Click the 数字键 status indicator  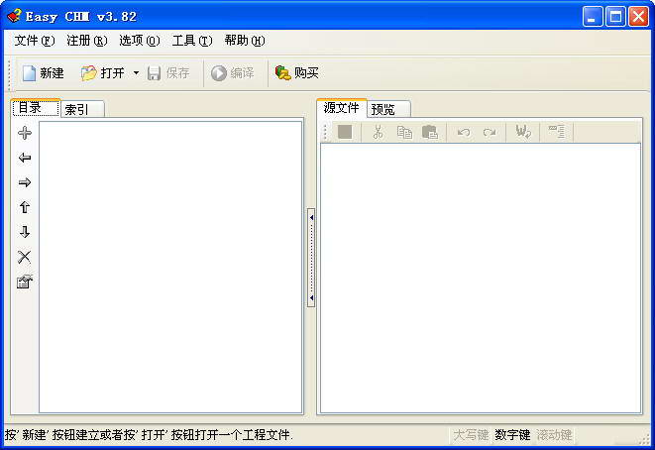tap(512, 435)
